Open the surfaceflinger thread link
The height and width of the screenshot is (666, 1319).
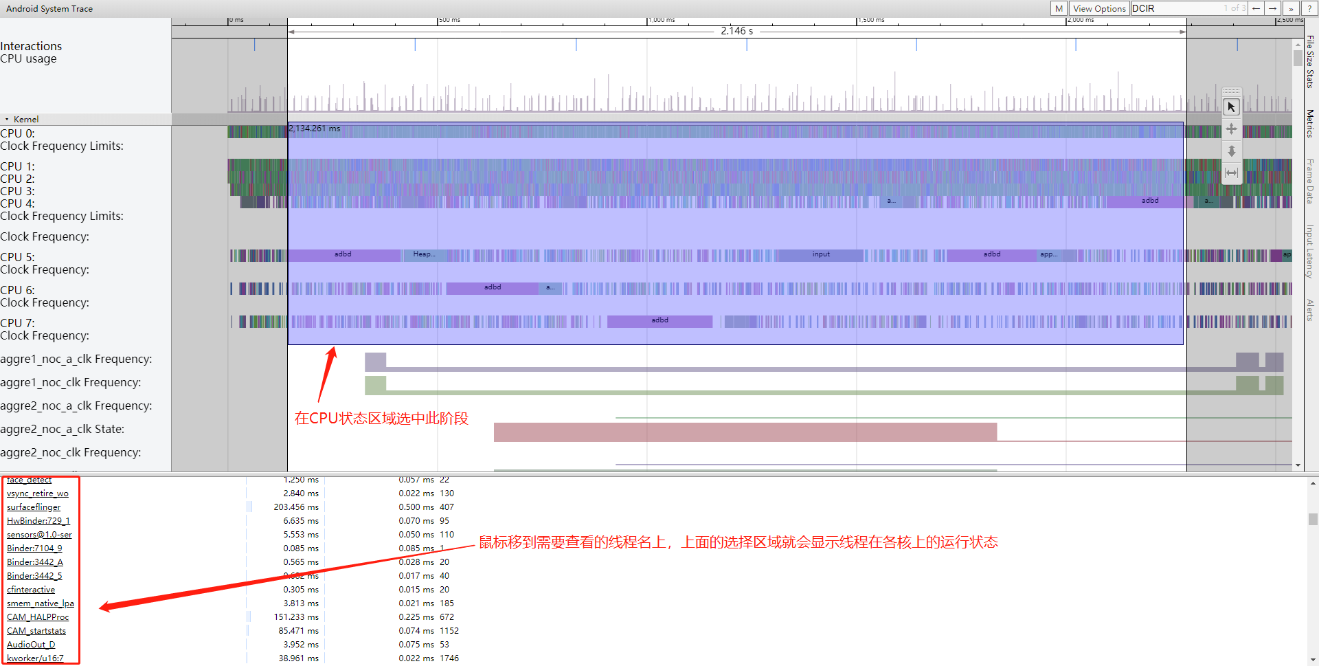pos(33,507)
